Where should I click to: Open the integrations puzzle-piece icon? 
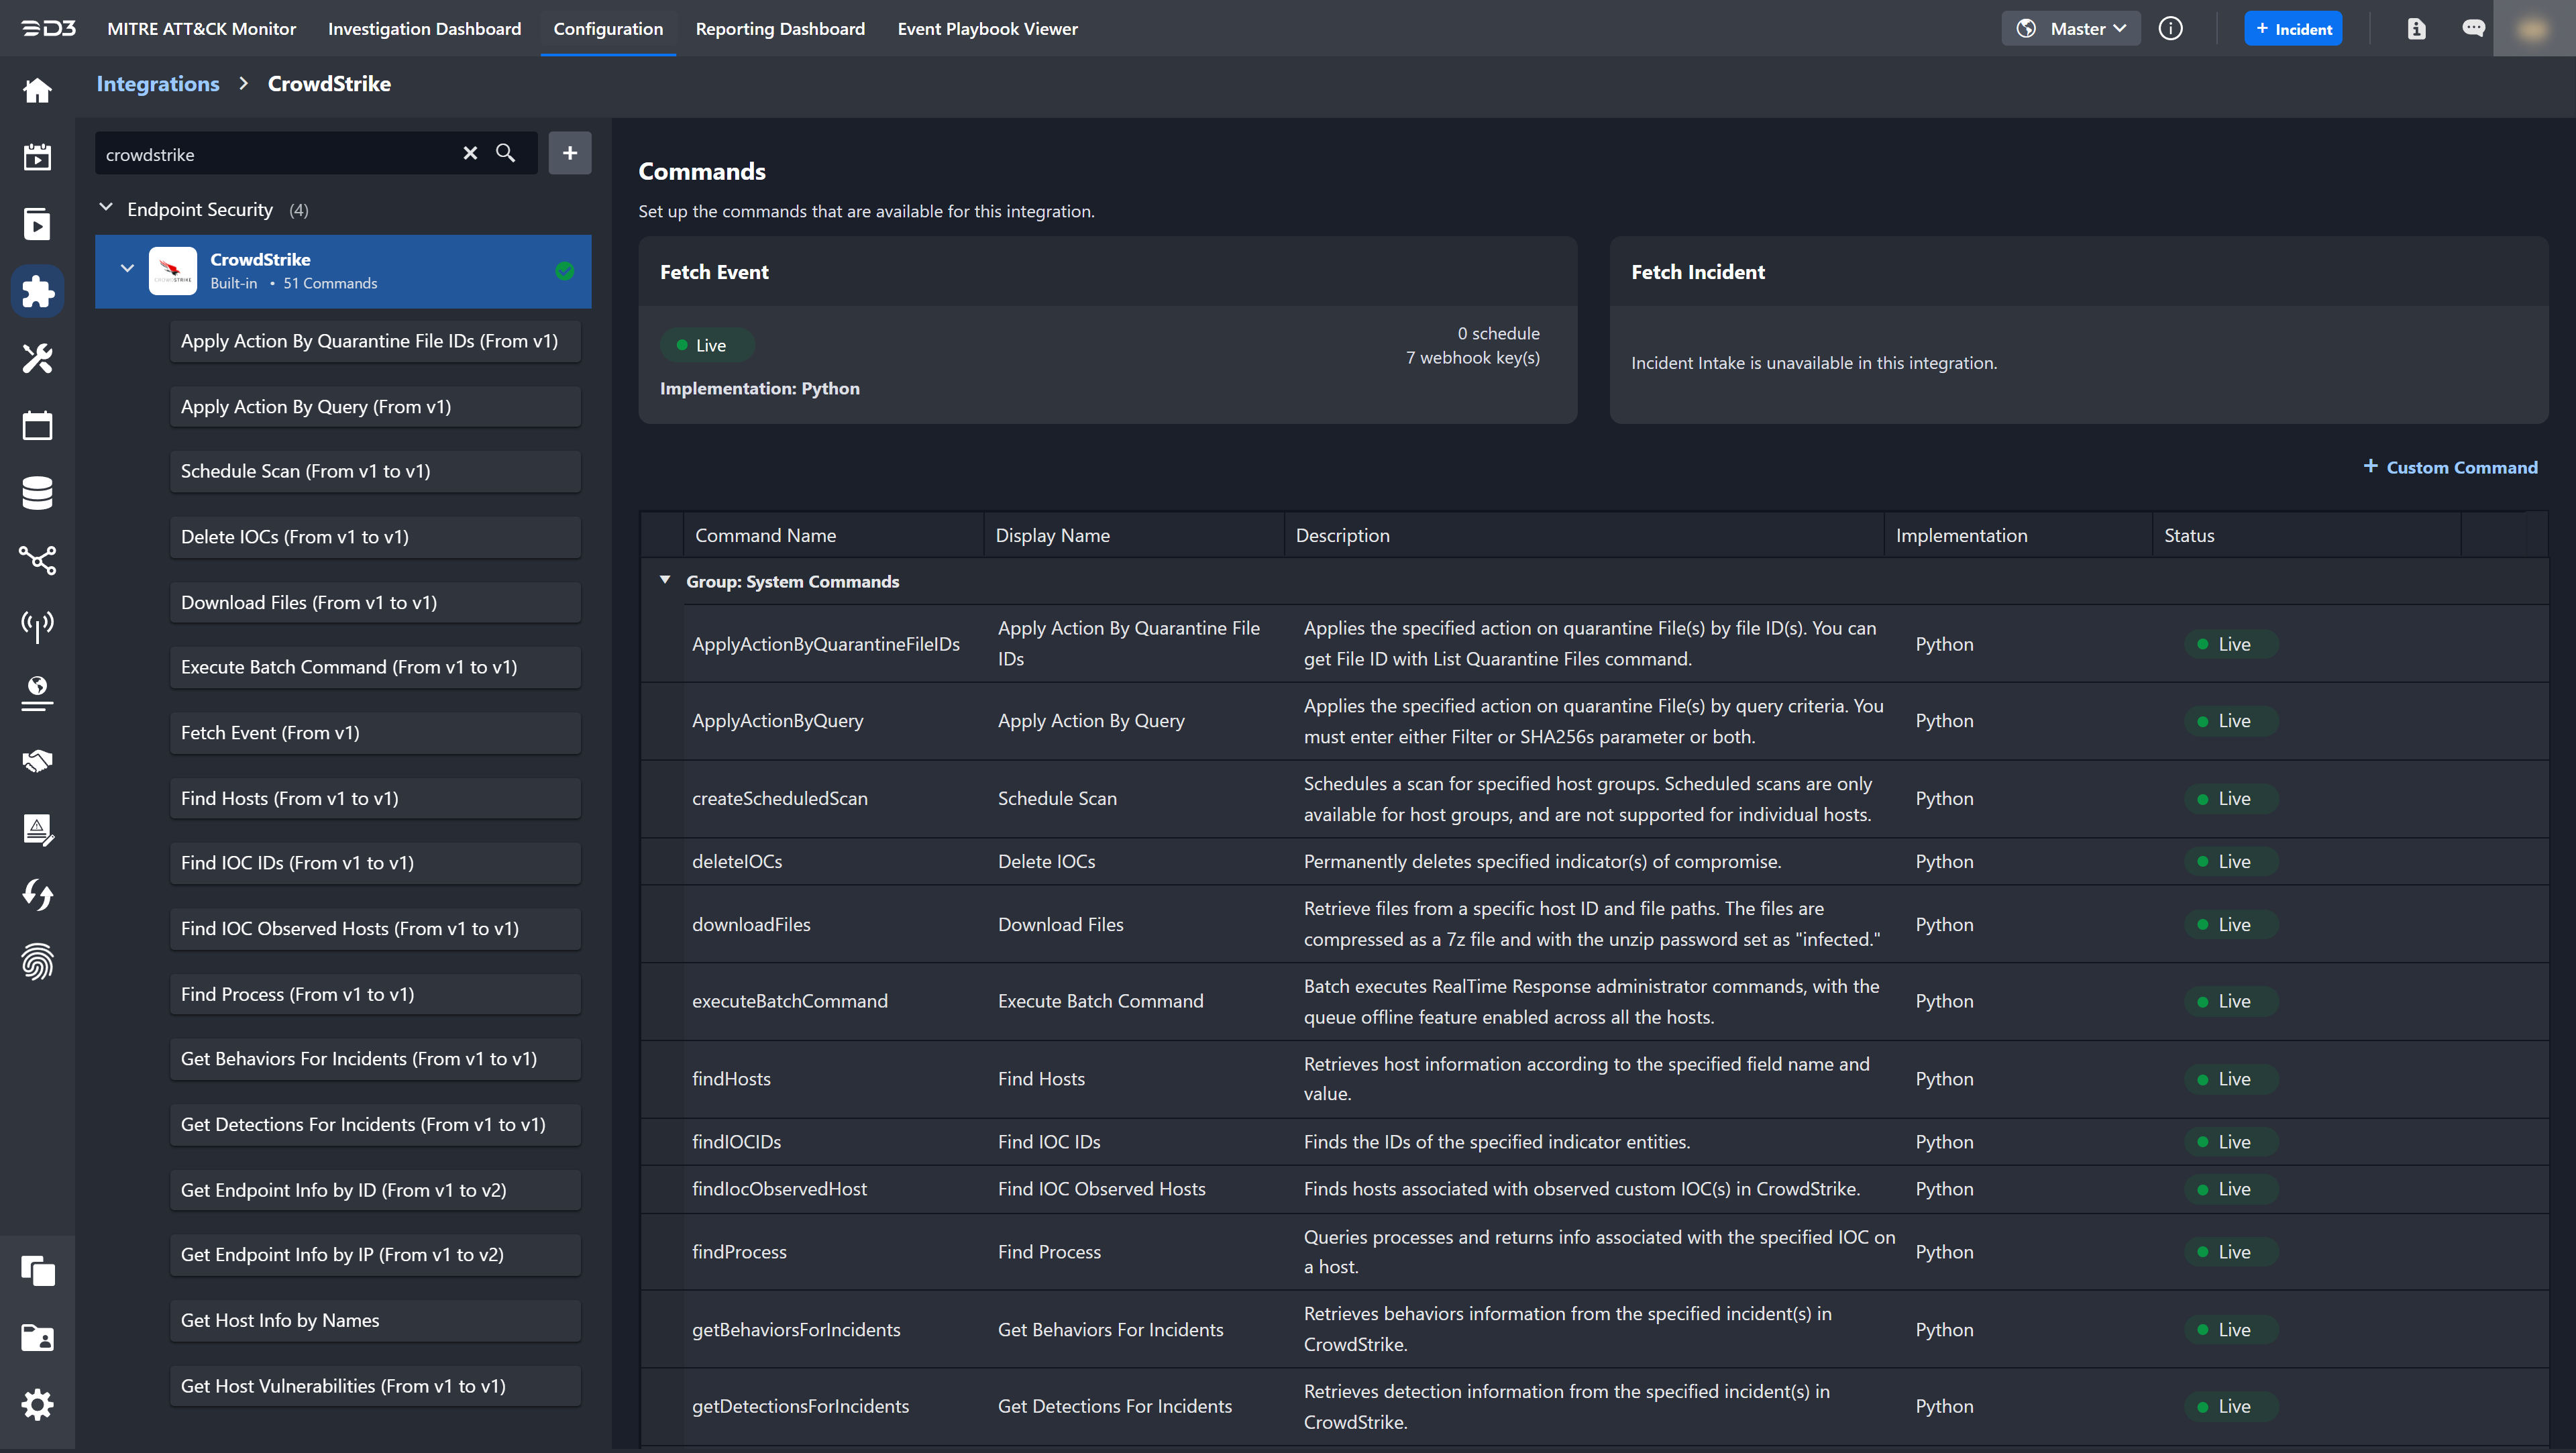(37, 291)
